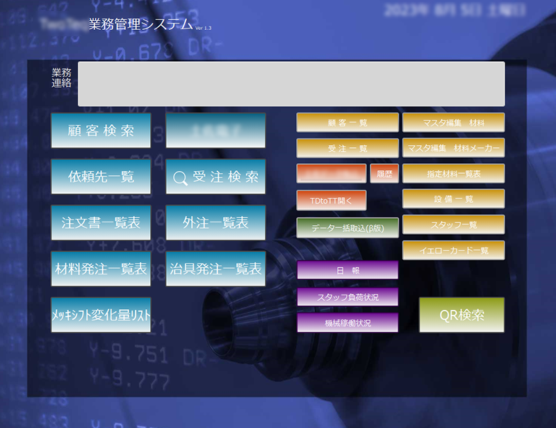View スタッフ負荷状況
The image size is (556, 428).
(347, 297)
